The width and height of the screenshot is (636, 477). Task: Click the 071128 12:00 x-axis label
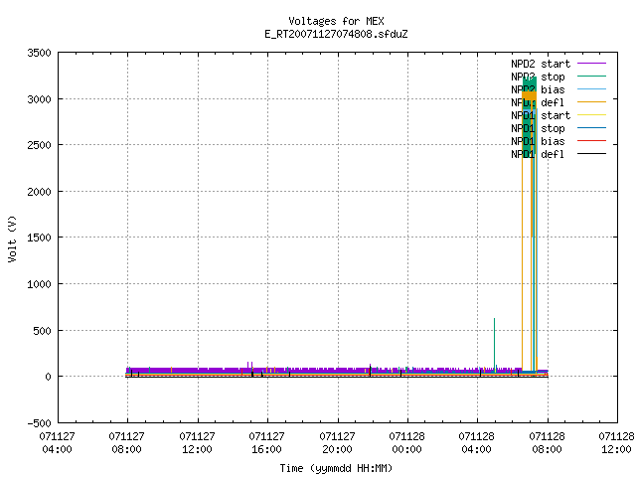point(616,443)
